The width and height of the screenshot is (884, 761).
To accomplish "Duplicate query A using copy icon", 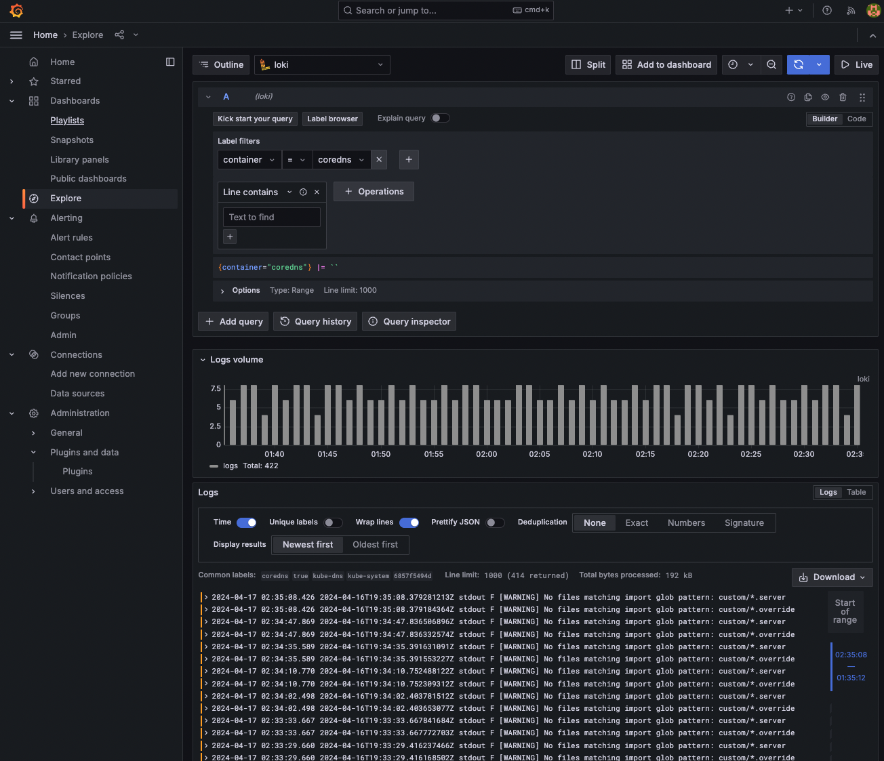I will tap(808, 97).
